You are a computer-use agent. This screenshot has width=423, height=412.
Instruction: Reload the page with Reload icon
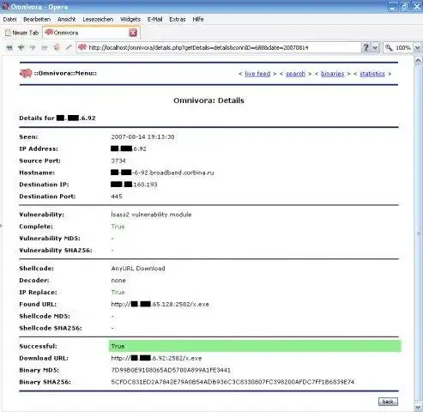pyautogui.click(x=57, y=47)
